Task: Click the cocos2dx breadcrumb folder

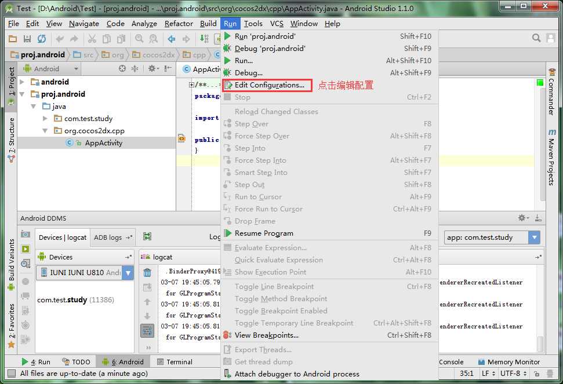Action: 154,55
